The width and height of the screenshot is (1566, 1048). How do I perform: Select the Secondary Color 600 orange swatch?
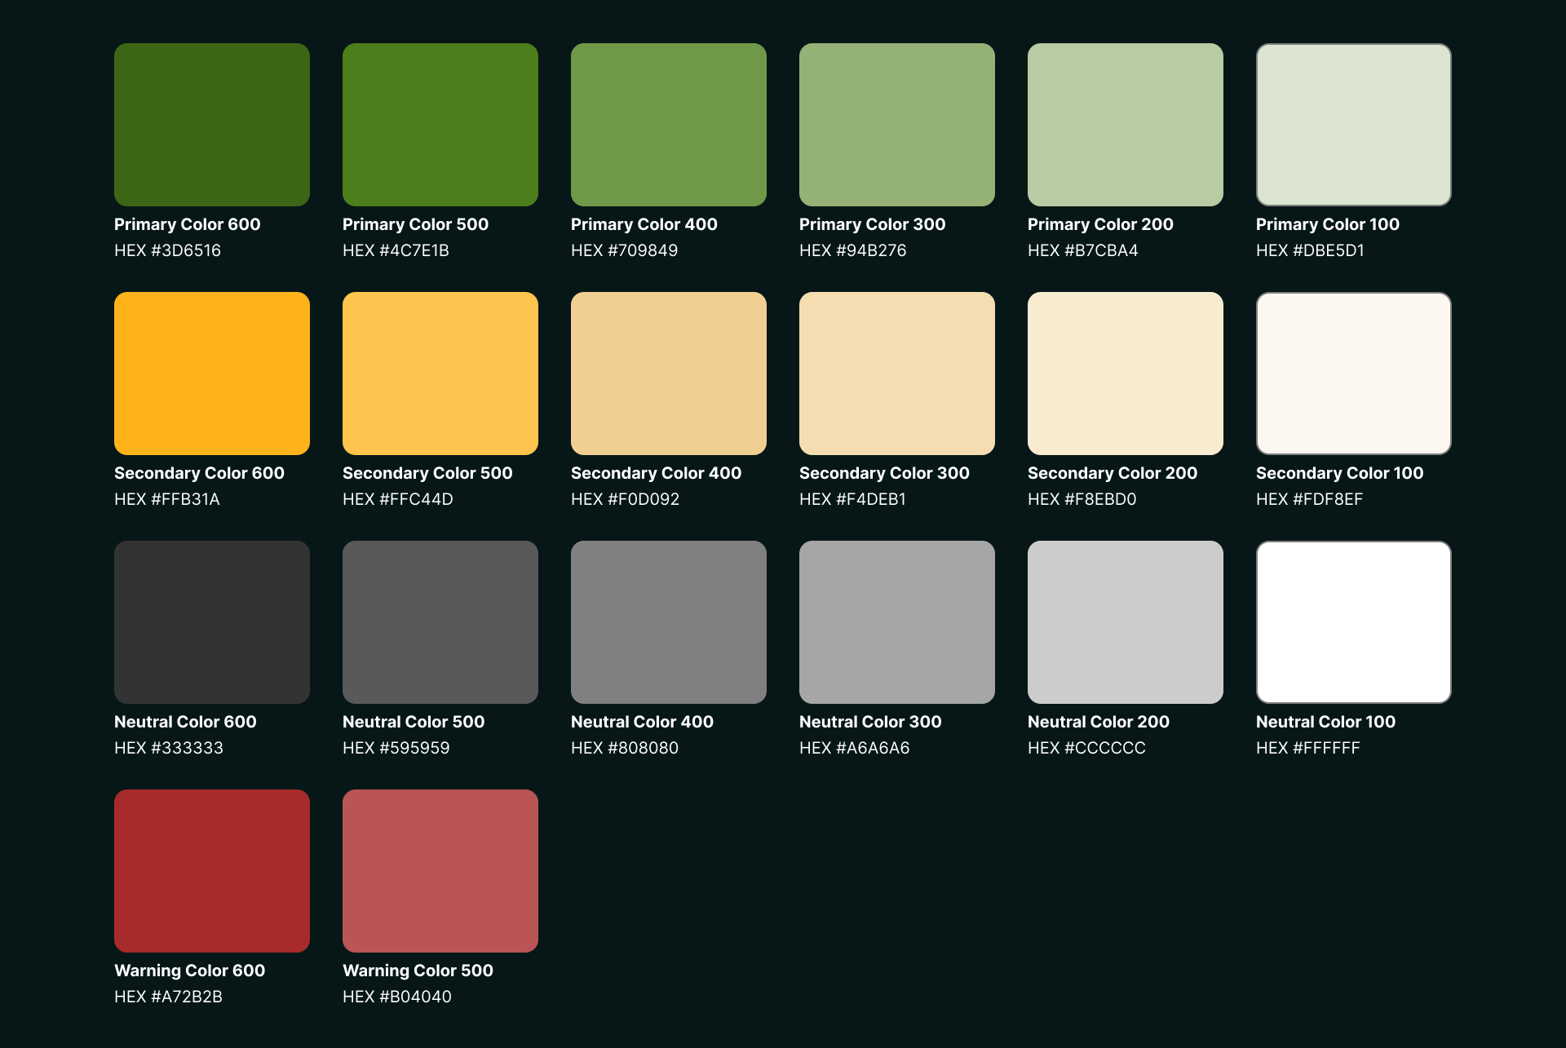(212, 374)
